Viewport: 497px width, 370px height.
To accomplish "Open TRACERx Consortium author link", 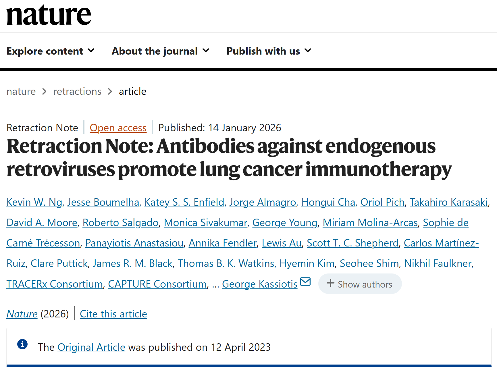I will [55, 284].
